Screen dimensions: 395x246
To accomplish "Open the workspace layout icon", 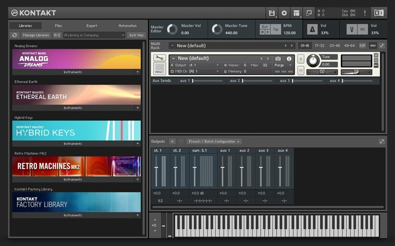I will coord(296,13).
